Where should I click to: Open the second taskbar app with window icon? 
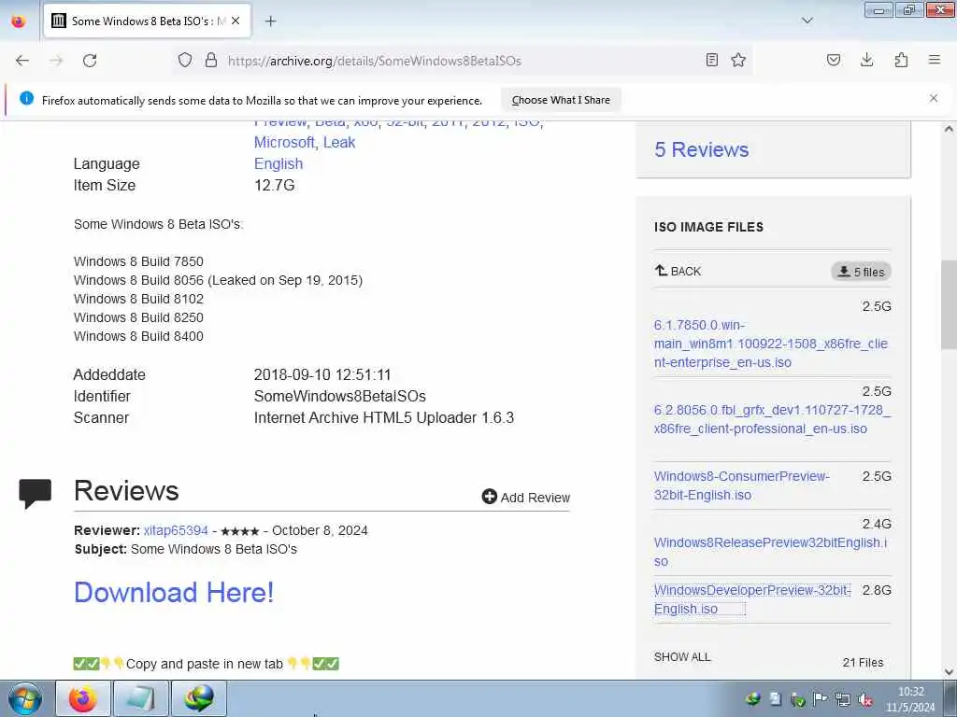140,698
